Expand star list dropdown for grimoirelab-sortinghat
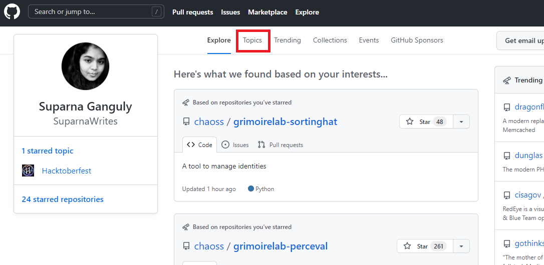The height and width of the screenshot is (265, 544). coord(461,121)
